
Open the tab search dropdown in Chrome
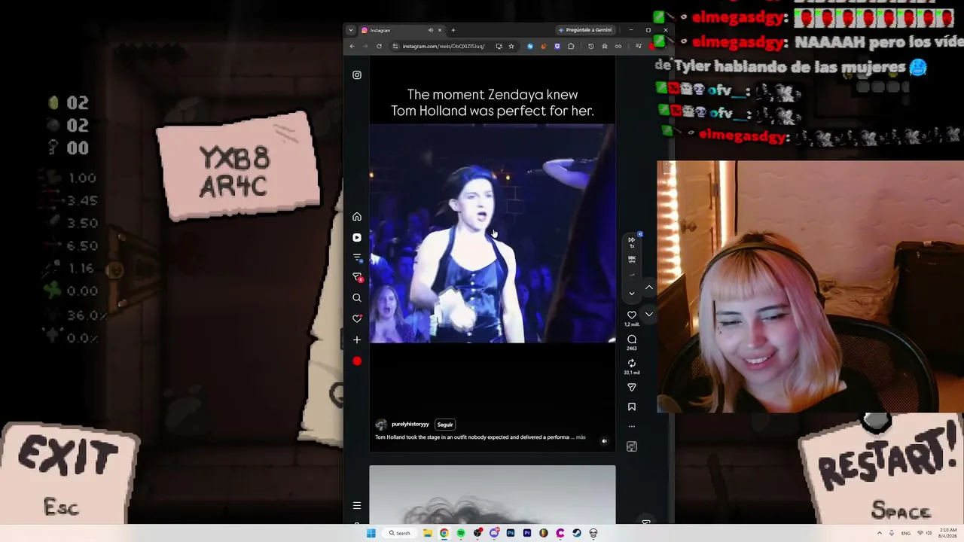pyautogui.click(x=351, y=30)
